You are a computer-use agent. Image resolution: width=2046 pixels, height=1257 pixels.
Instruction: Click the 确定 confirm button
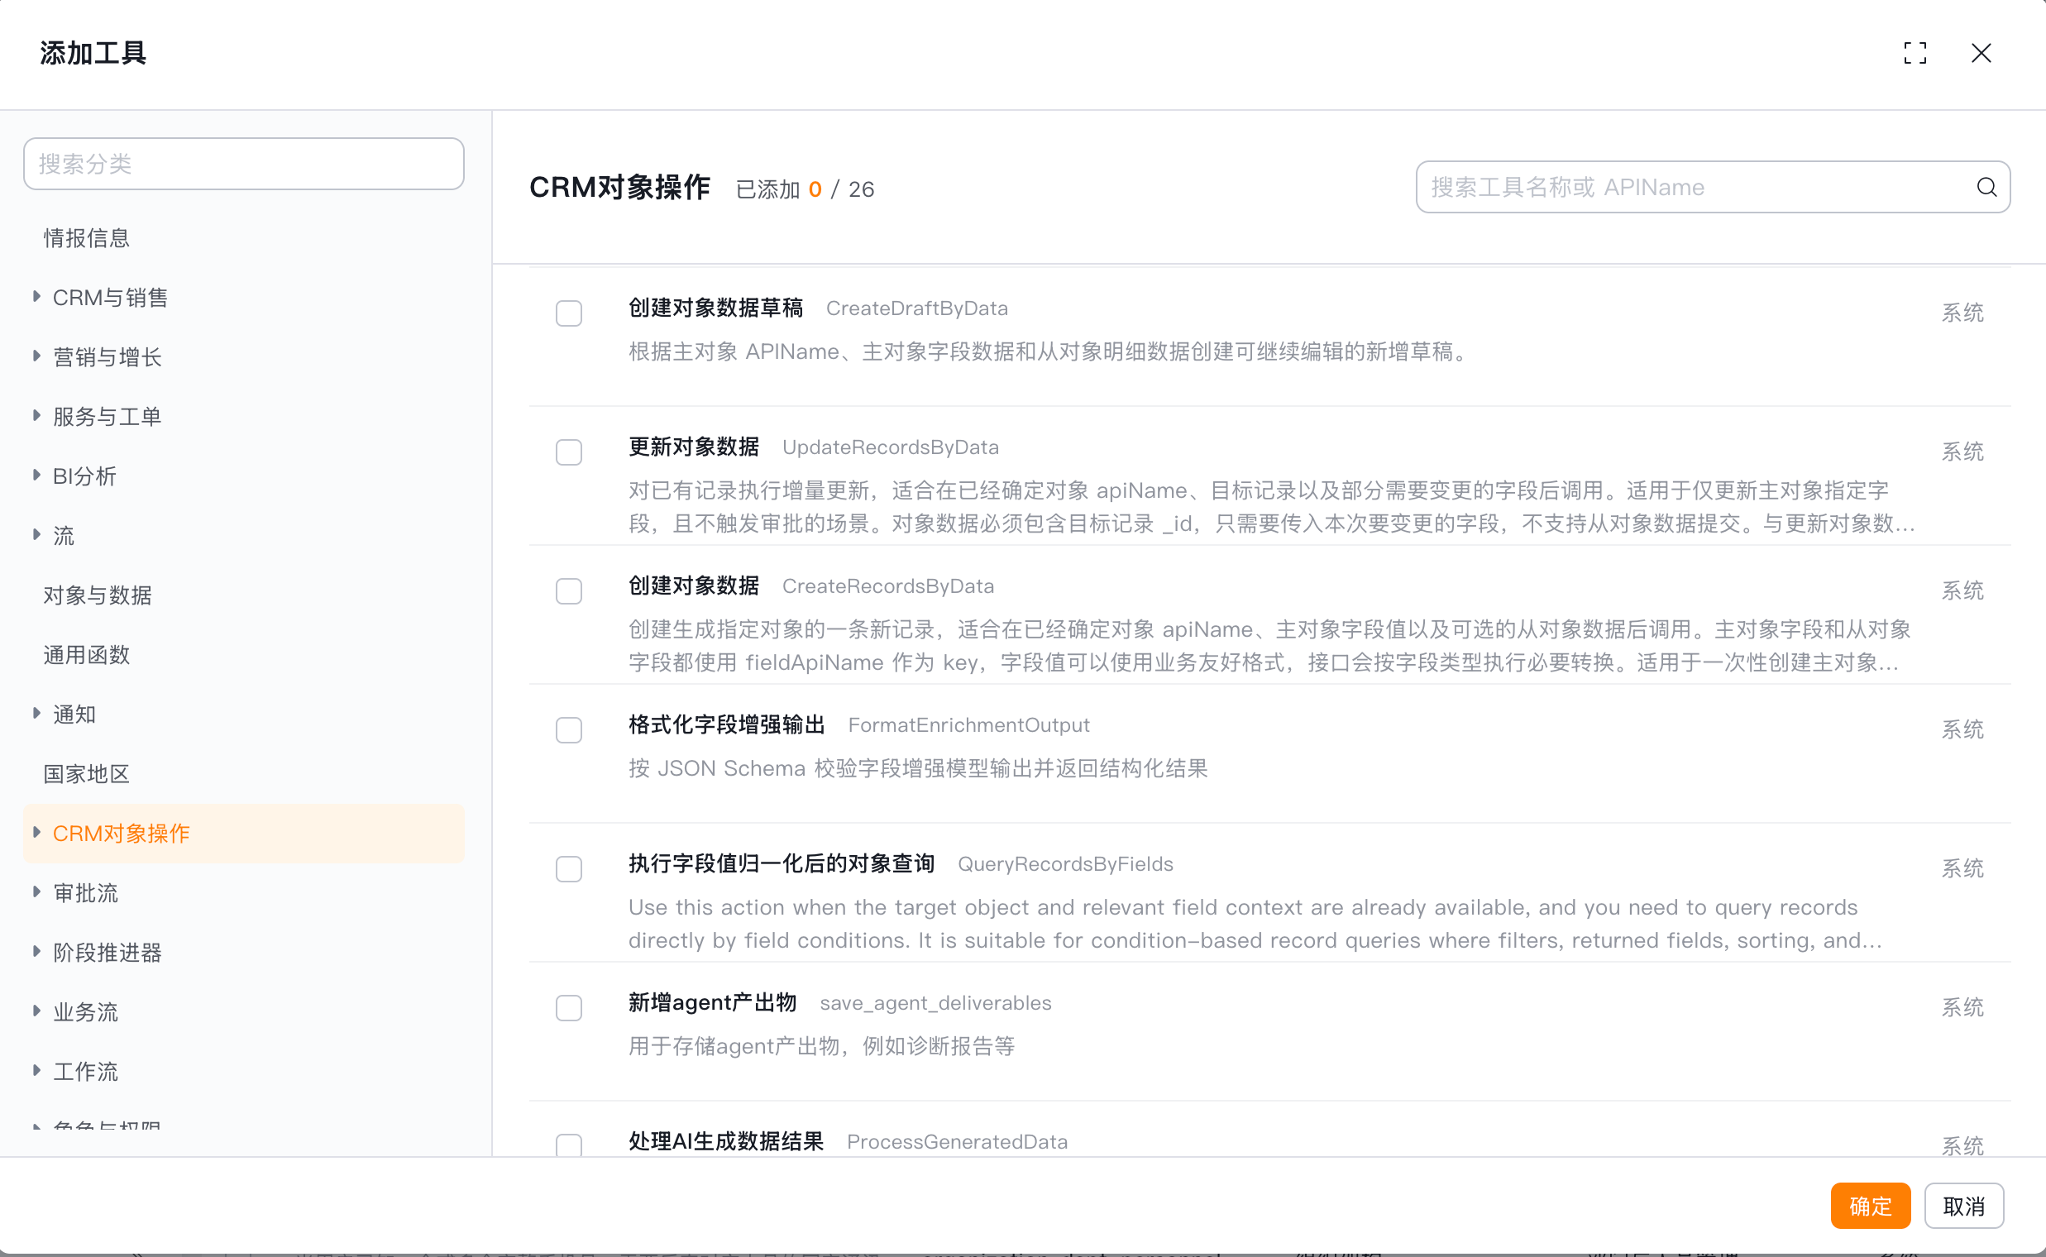1870,1206
